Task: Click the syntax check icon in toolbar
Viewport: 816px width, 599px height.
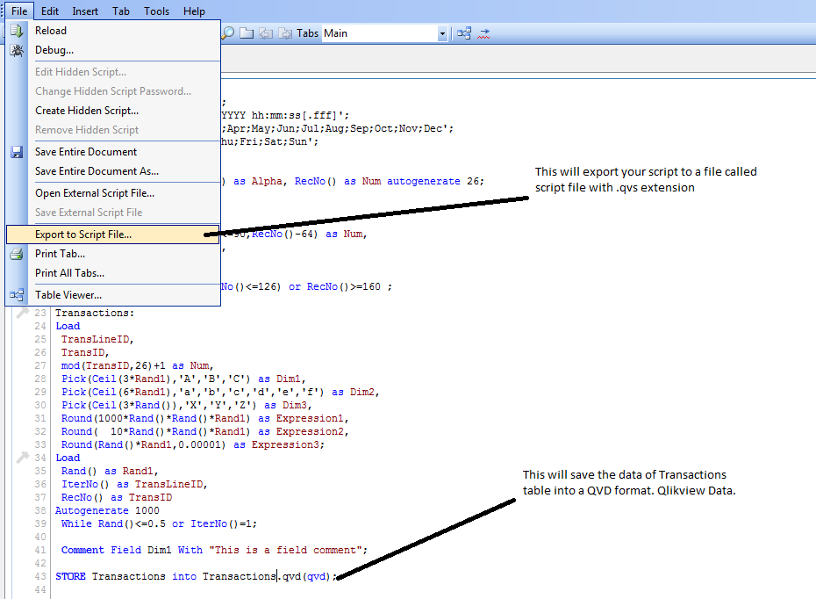Action: (483, 33)
